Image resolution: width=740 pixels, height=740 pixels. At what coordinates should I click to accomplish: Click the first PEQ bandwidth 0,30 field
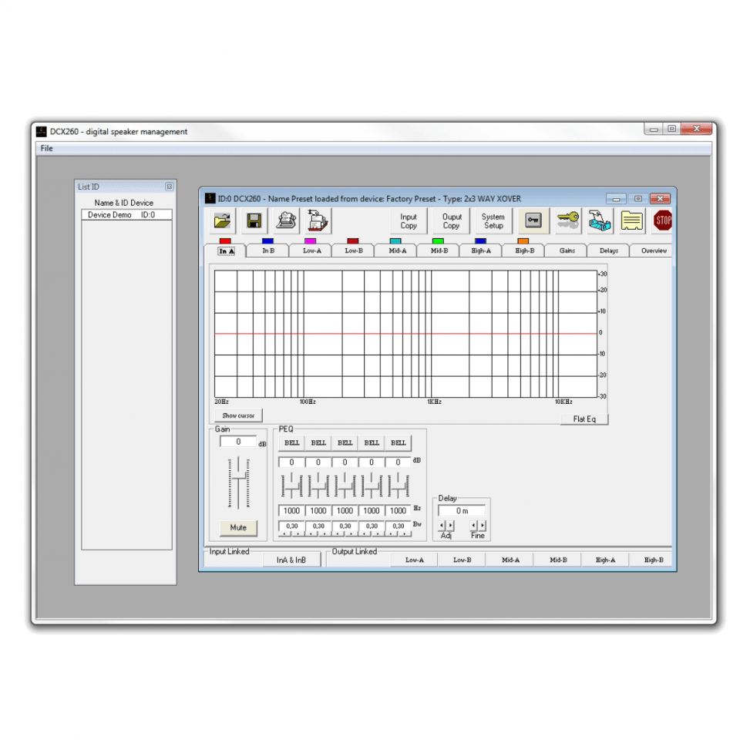click(x=291, y=526)
